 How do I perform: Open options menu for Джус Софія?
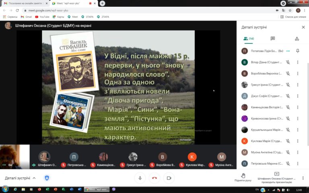tap(298, 96)
